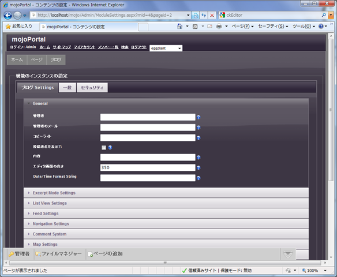The width and height of the screenshot is (337, 277).
Task: Click the 管理者 admin toolbar link
Action: click(19, 254)
